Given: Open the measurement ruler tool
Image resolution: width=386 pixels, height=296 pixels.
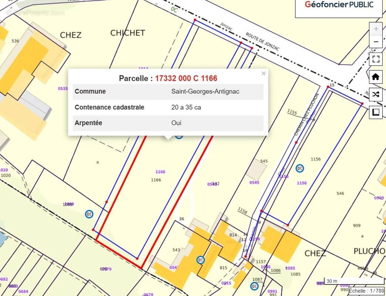Looking at the screenshot, I should point(376,112).
